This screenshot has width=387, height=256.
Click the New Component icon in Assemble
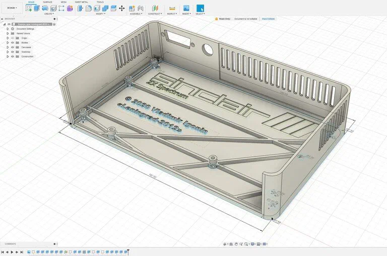(132, 8)
